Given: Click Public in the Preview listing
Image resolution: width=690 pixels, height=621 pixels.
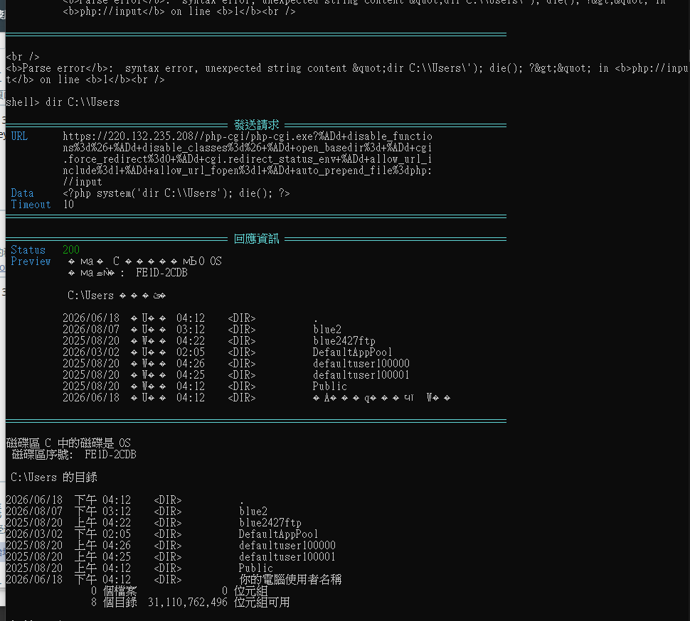Looking at the screenshot, I should (x=329, y=387).
